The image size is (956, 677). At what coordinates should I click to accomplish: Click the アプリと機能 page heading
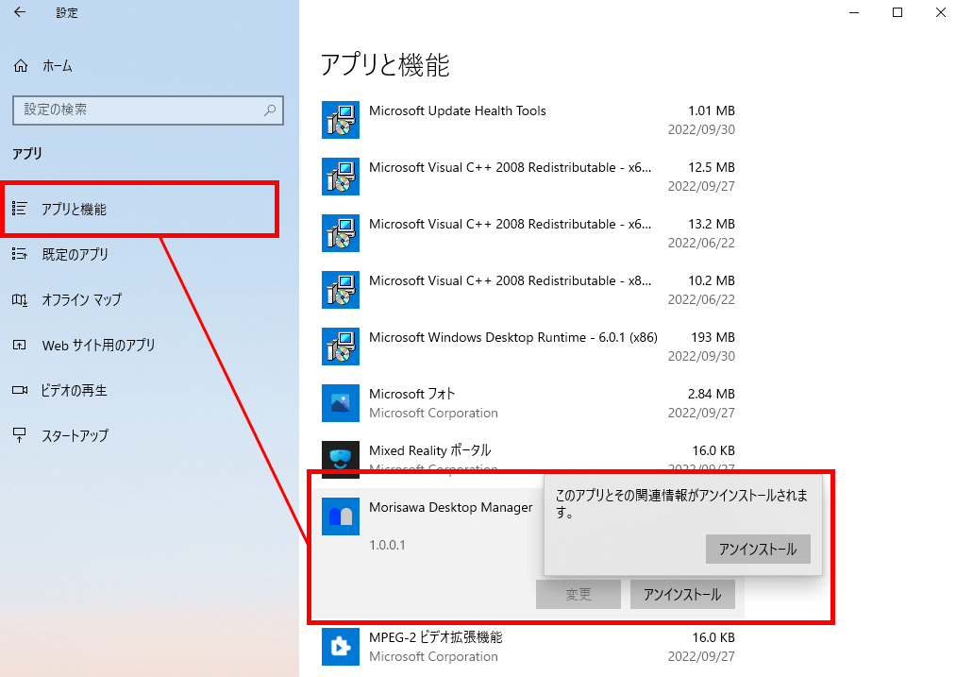(x=385, y=64)
